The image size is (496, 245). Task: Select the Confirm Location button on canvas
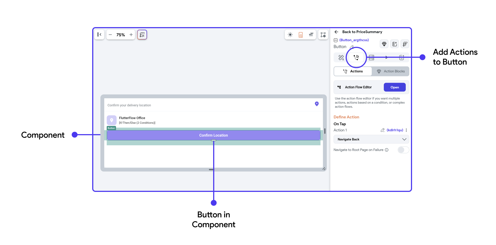(213, 136)
